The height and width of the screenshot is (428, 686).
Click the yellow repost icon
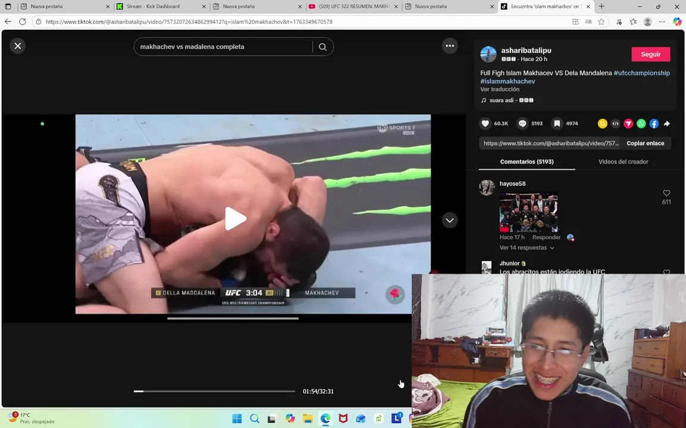point(603,124)
